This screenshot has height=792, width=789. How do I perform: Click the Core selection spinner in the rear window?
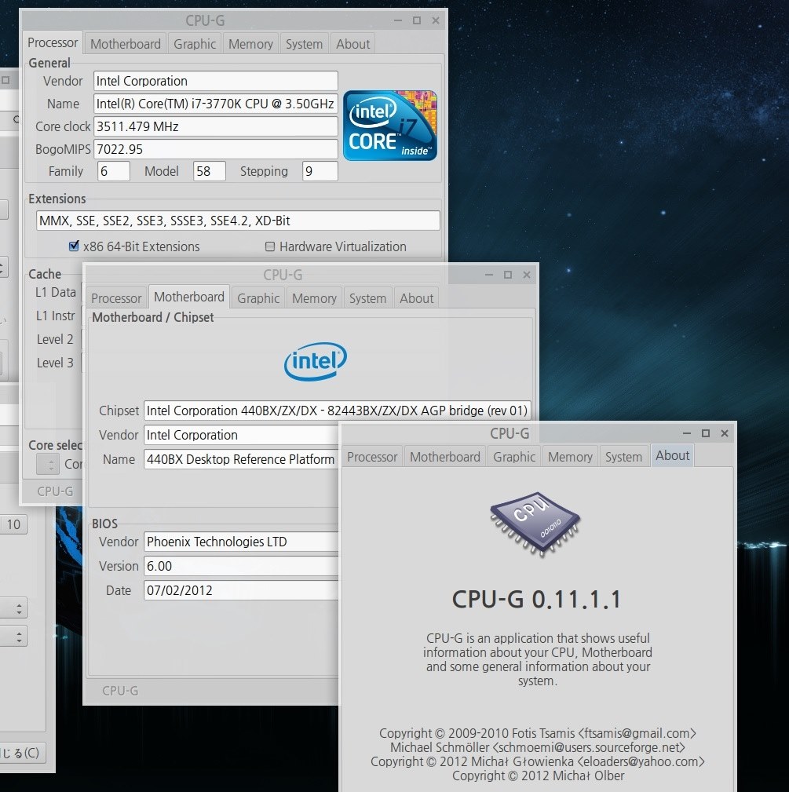tap(48, 464)
